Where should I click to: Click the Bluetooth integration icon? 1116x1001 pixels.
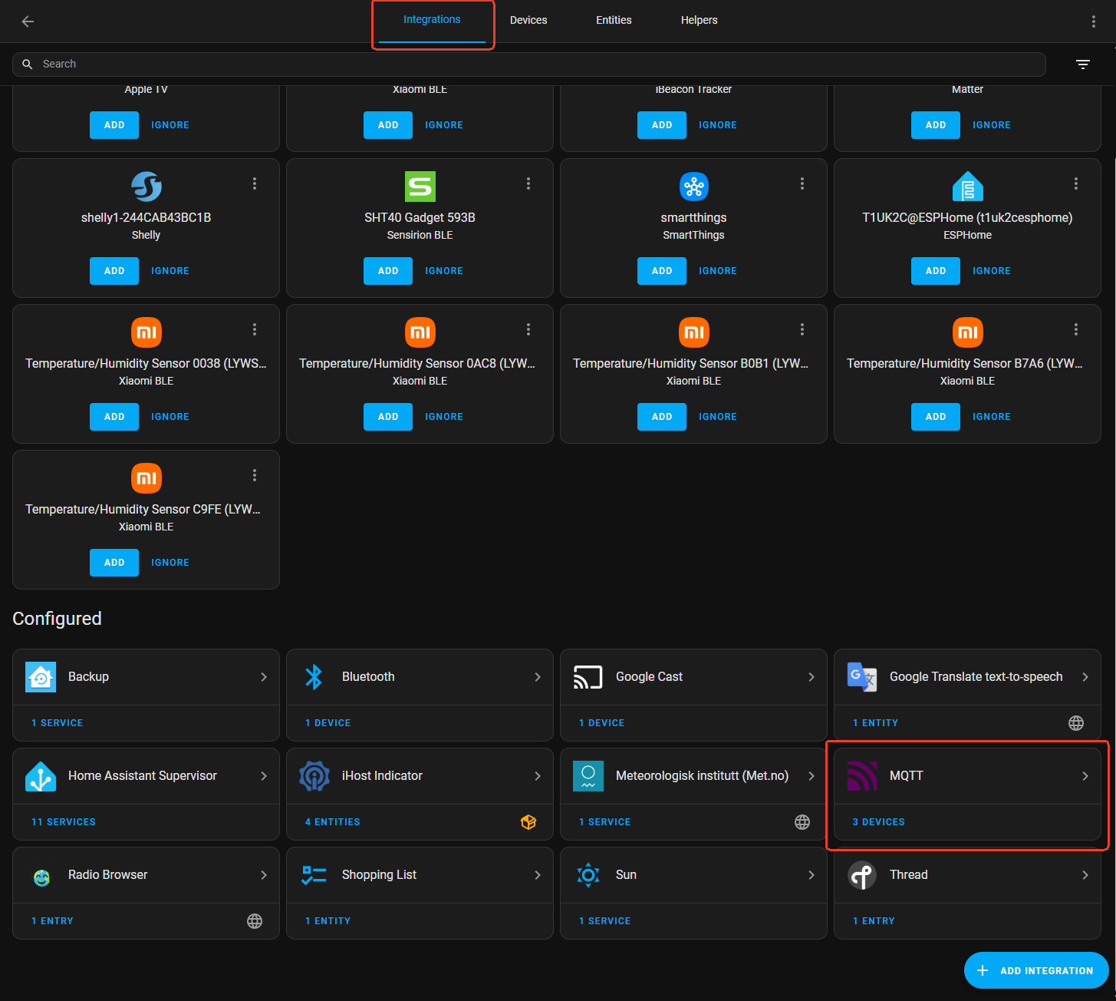[314, 677]
